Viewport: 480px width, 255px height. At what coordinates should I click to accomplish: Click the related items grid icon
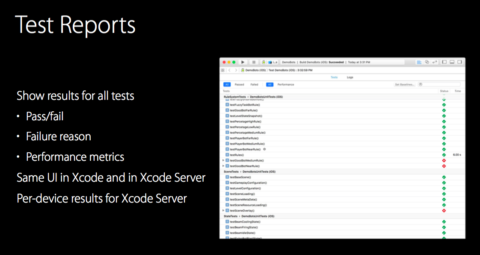tap(223, 70)
